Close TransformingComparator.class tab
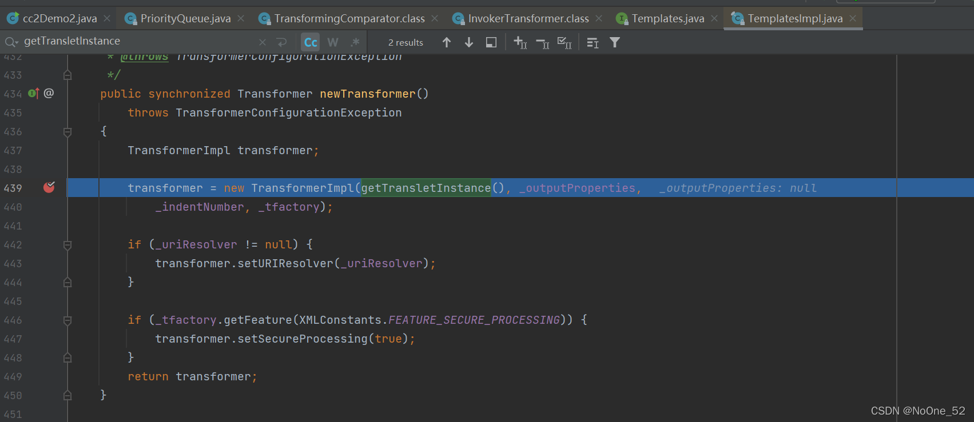The width and height of the screenshot is (974, 422). click(x=435, y=19)
